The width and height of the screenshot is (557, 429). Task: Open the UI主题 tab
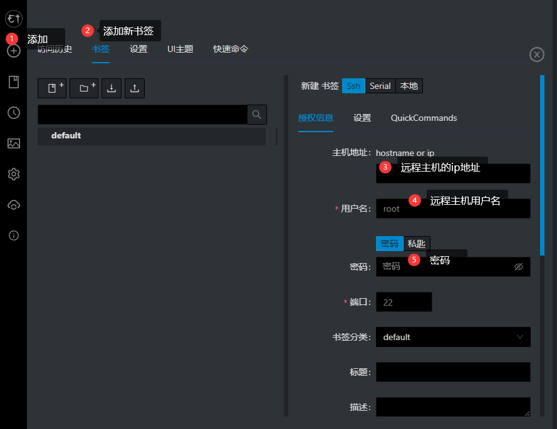180,49
